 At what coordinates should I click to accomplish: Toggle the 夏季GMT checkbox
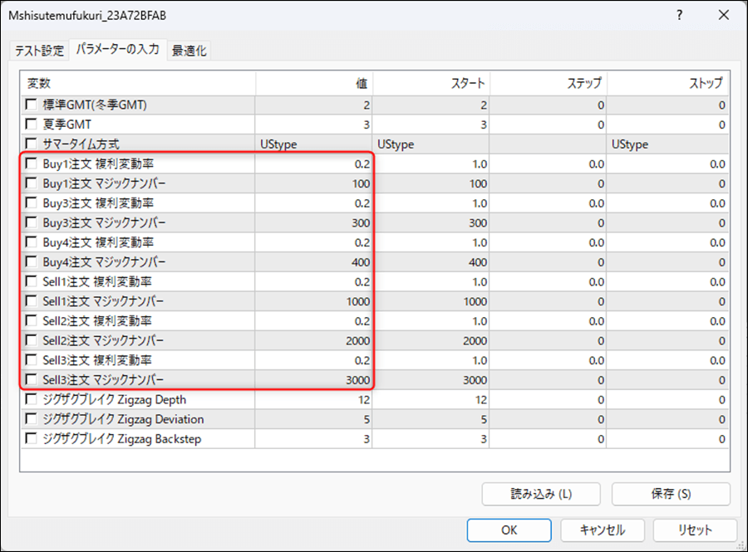[x=32, y=125]
